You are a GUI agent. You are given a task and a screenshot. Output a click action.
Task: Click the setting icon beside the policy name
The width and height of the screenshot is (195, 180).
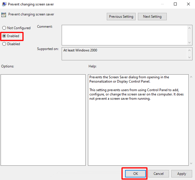4,15
